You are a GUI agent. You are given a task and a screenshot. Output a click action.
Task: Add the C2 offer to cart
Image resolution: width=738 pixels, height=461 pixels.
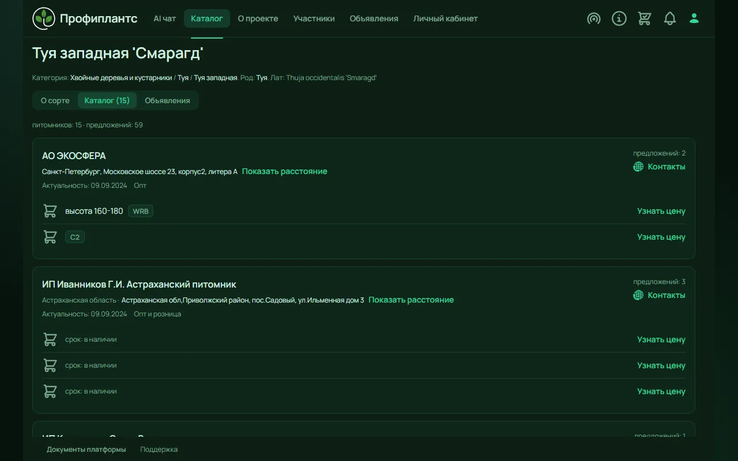coord(50,237)
